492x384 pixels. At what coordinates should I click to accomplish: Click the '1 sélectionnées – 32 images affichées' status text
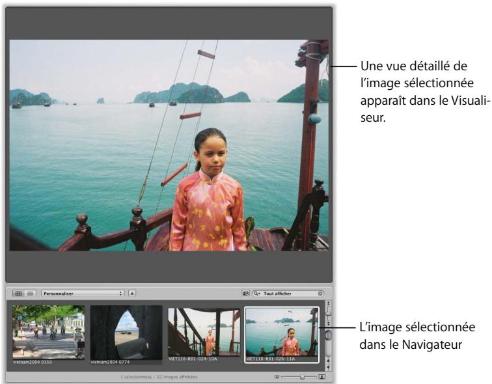tap(159, 377)
